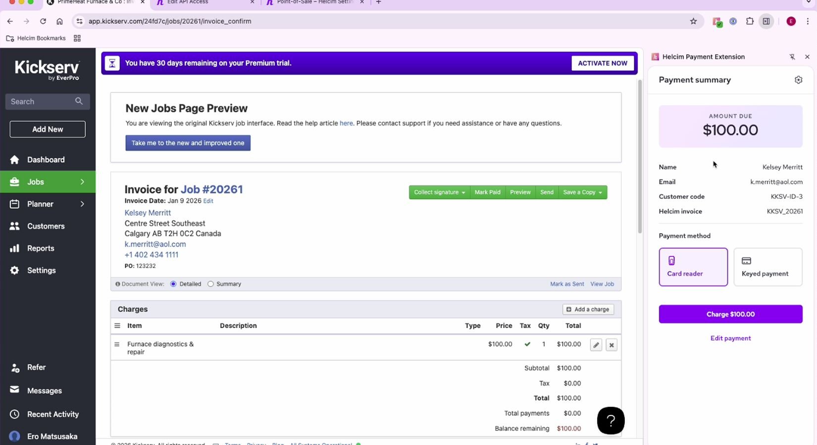
Task: Open Helcim extension settings gear
Action: tap(798, 80)
